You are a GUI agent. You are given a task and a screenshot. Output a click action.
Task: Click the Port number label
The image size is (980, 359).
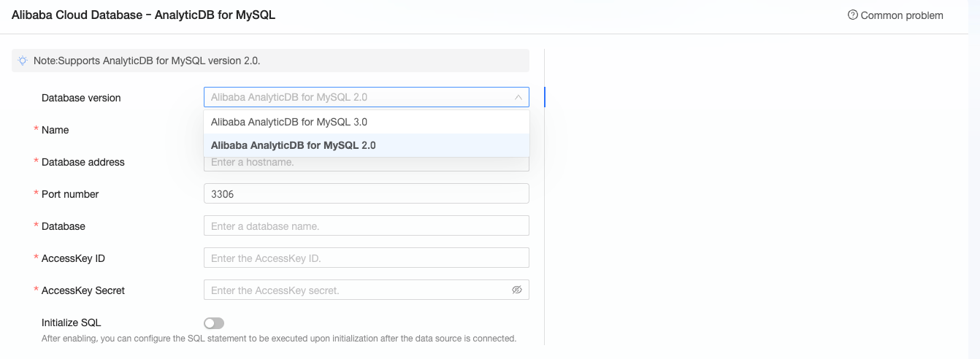click(x=70, y=194)
